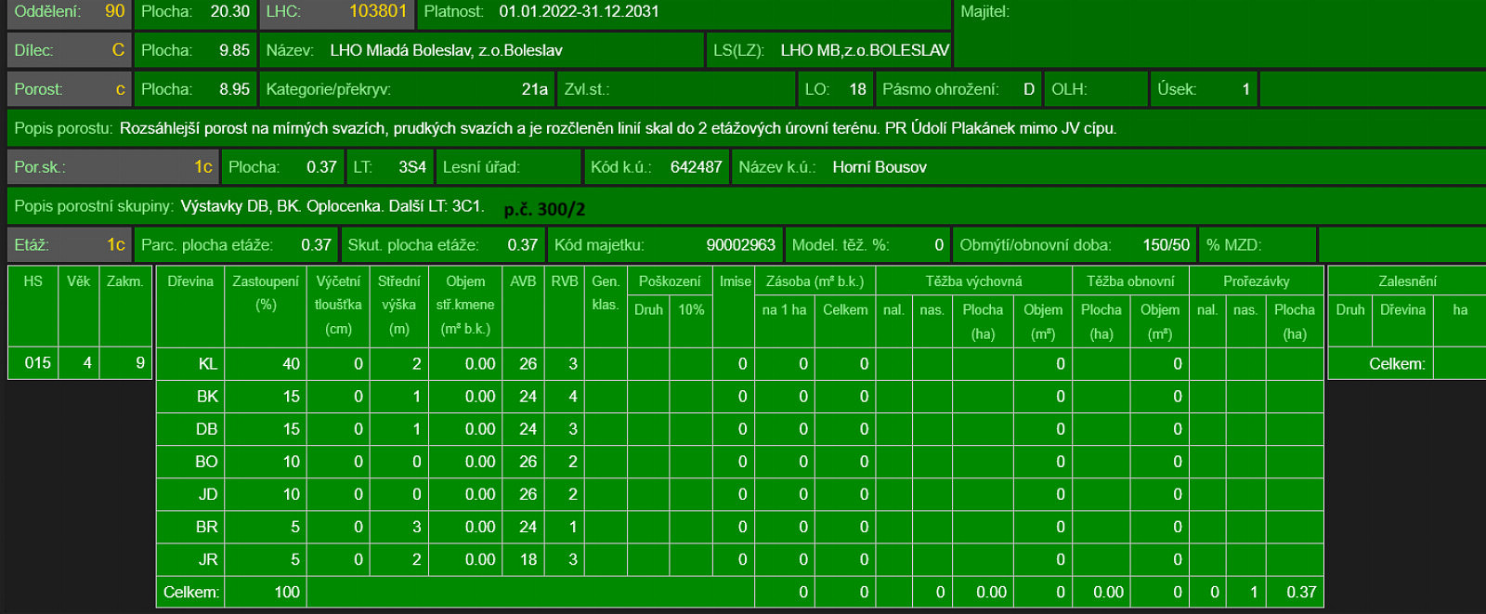Image resolution: width=1486 pixels, height=614 pixels.
Task: Click the parcel number p.č. 300/2
Action: click(x=544, y=209)
